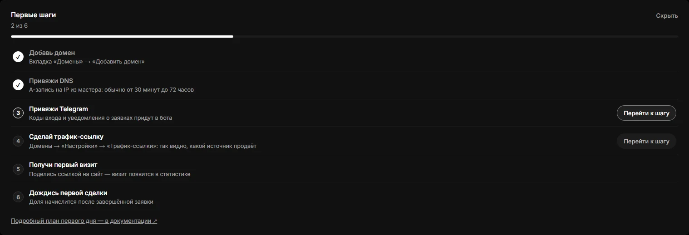This screenshot has width=689, height=235.
Task: Click the completed Добавь домен step title
Action: (x=52, y=53)
